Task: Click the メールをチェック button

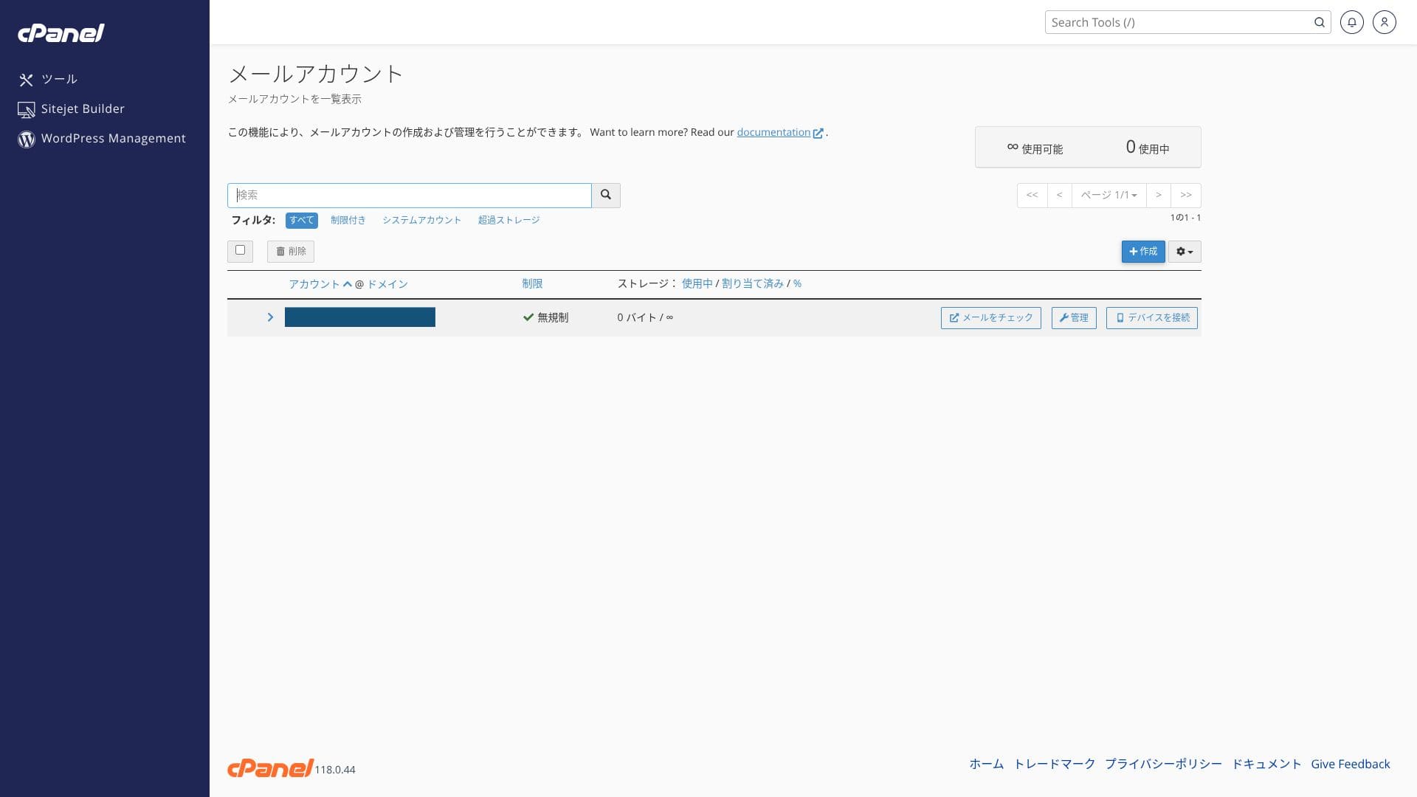Action: point(990,317)
